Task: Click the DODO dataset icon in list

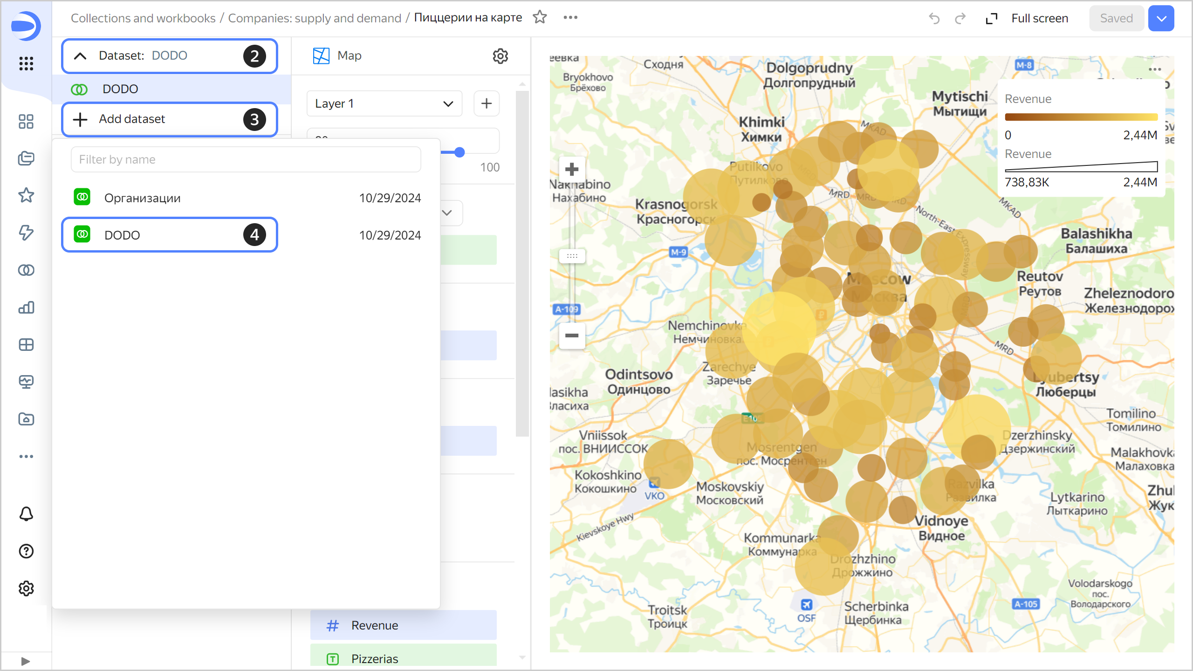Action: coord(82,235)
